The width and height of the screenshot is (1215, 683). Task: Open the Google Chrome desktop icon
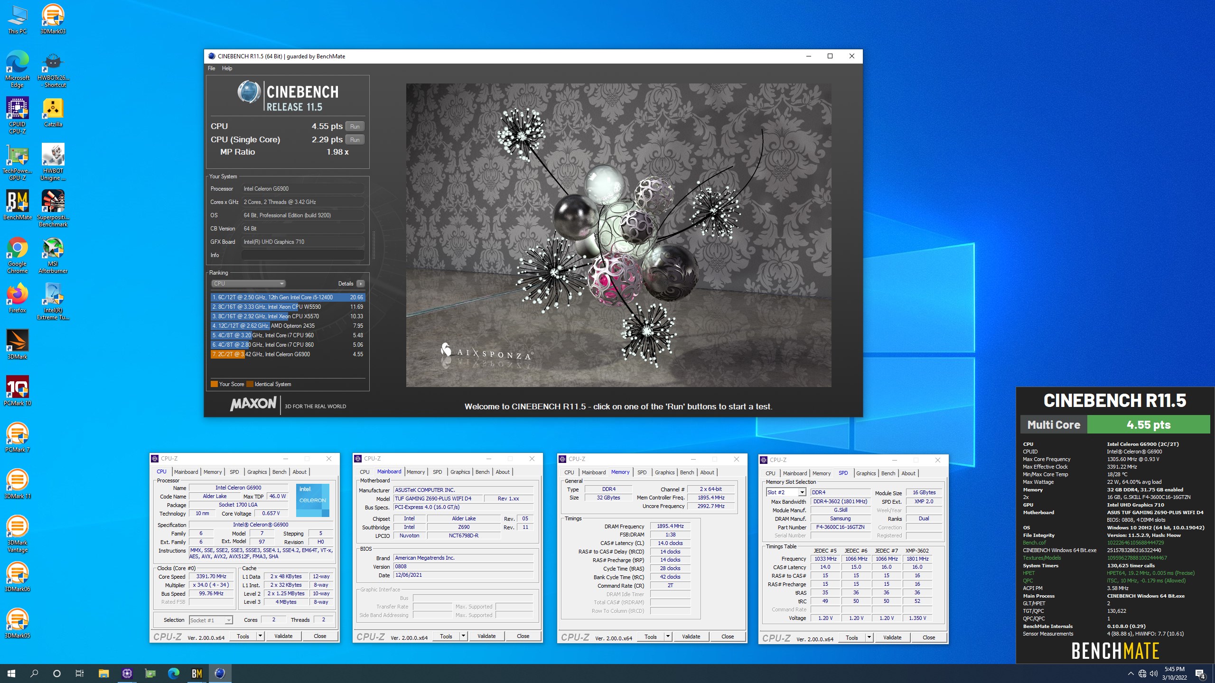(x=17, y=255)
